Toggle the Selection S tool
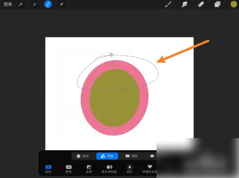Screen dimensions: 239x178 tap(48, 4)
